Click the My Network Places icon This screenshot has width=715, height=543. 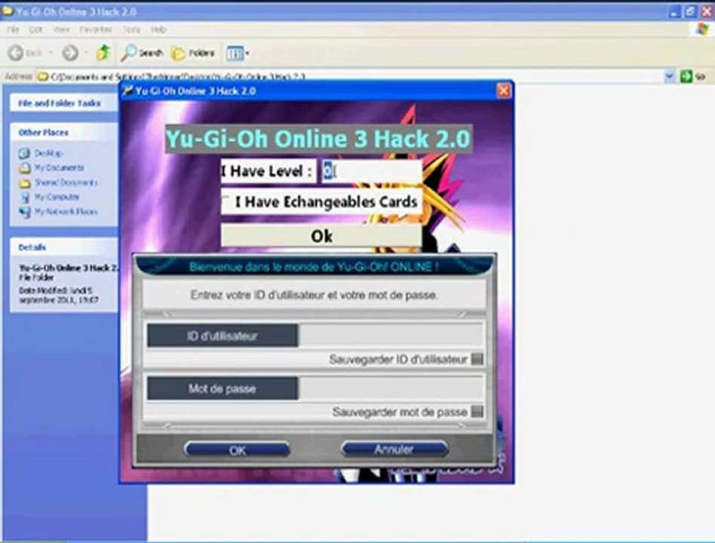tap(25, 212)
